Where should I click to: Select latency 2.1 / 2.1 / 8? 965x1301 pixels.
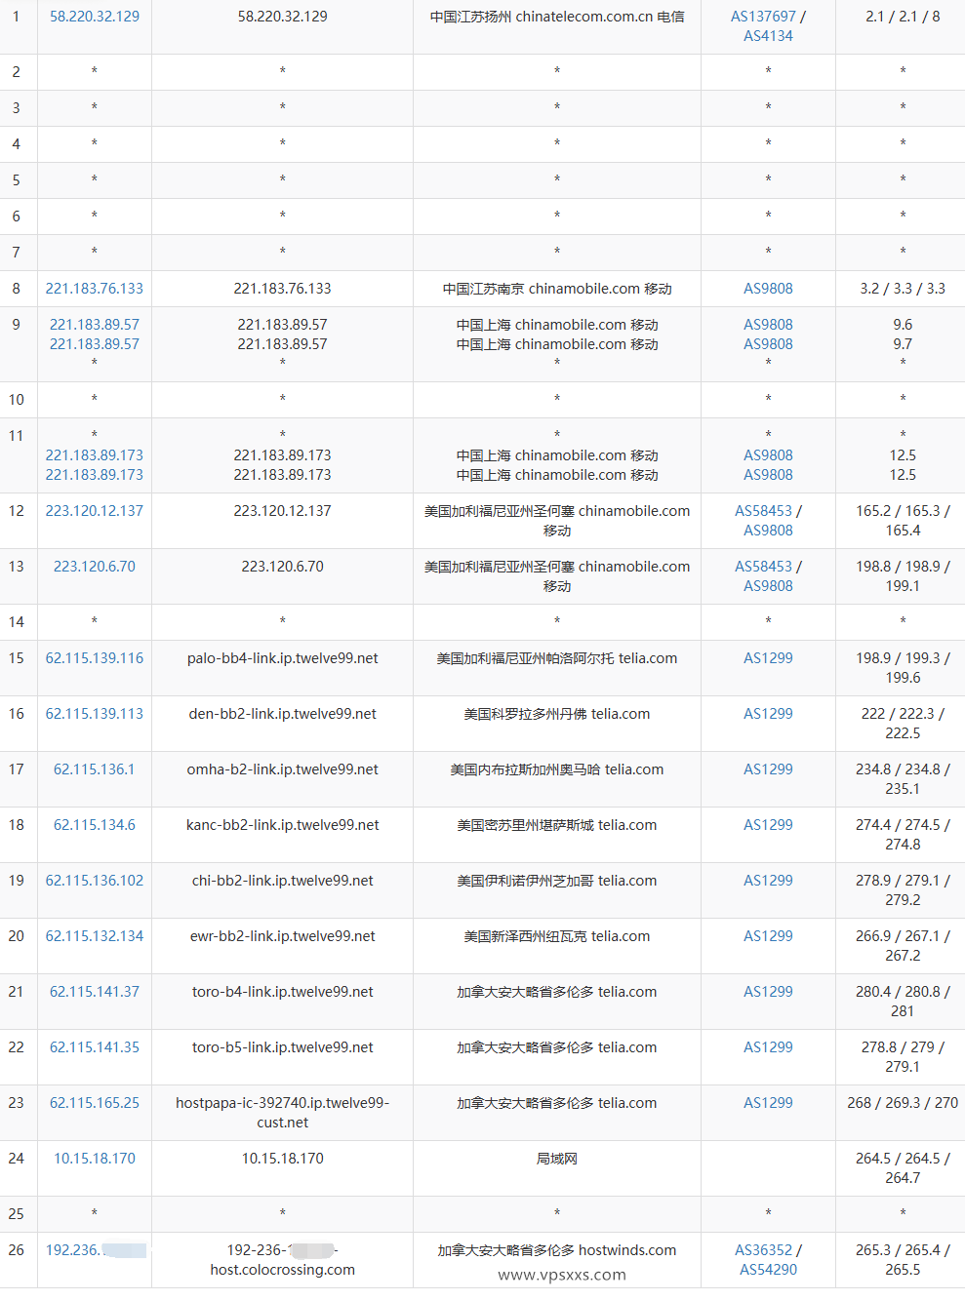[x=903, y=17]
